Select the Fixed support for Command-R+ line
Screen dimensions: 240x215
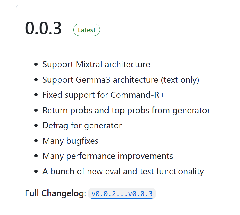pos(104,95)
